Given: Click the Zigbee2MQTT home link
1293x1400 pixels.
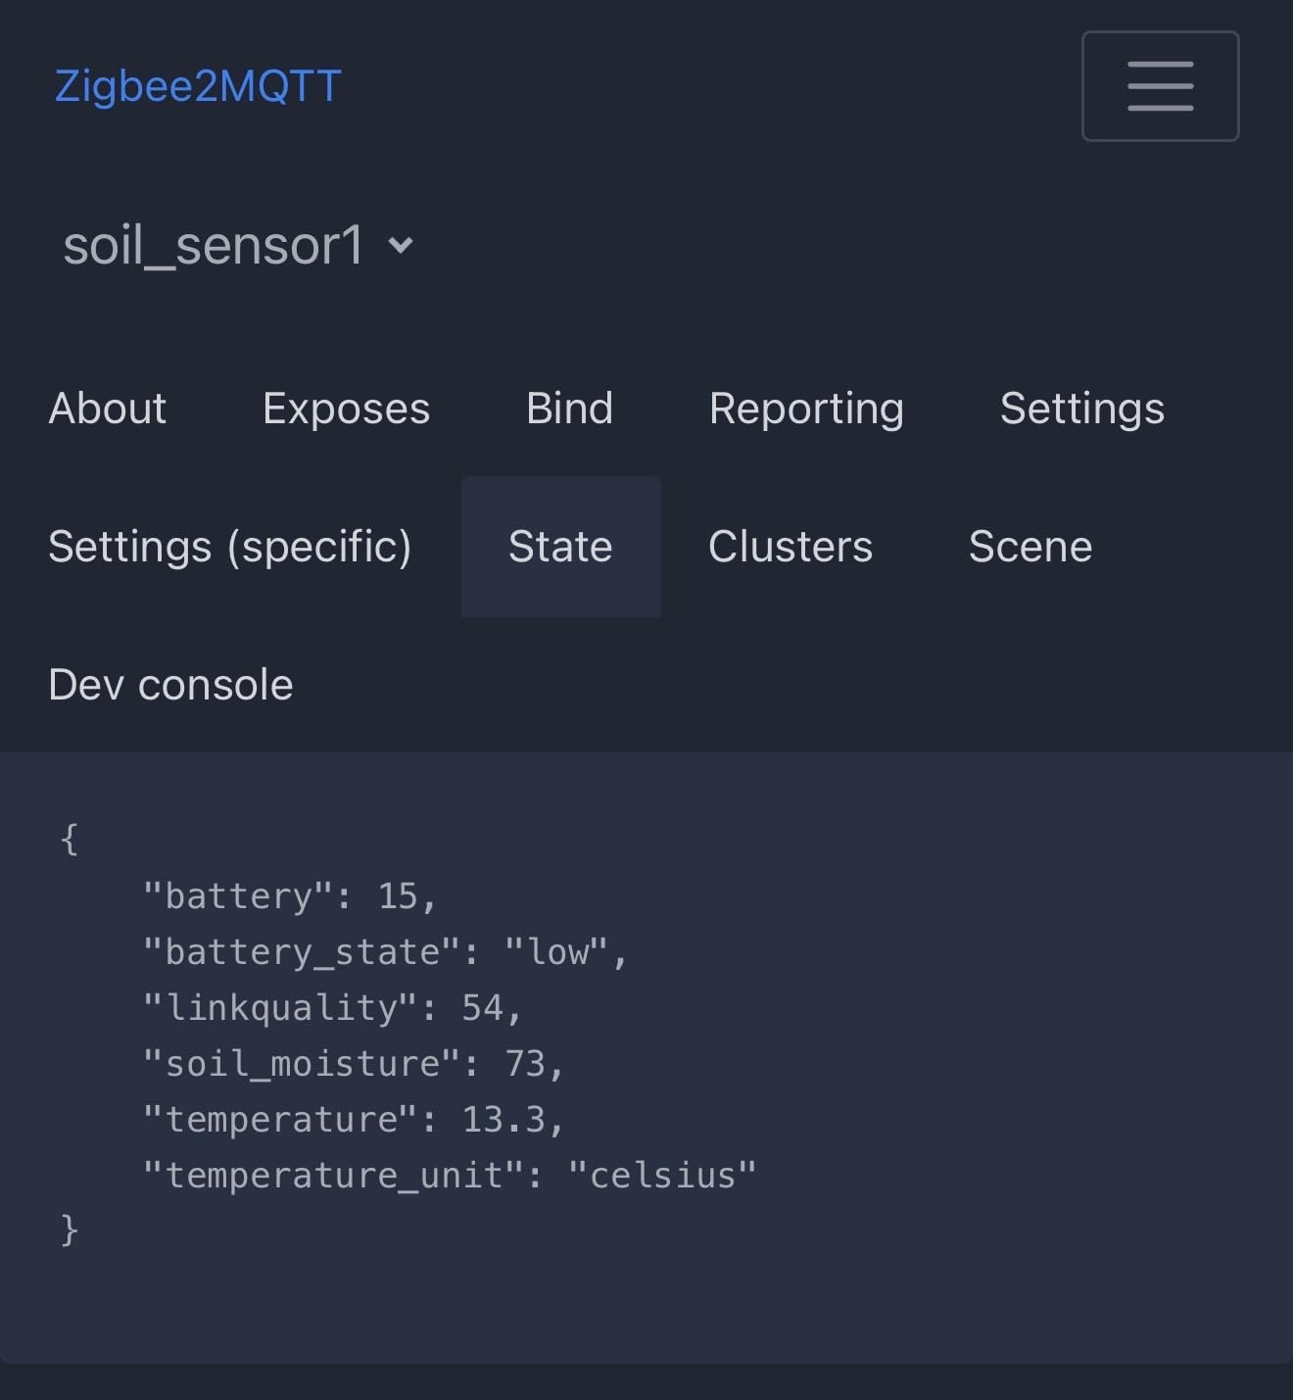Looking at the screenshot, I should (x=198, y=86).
